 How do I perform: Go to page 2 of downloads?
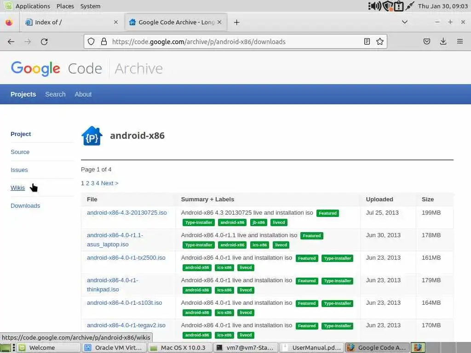[x=87, y=183]
